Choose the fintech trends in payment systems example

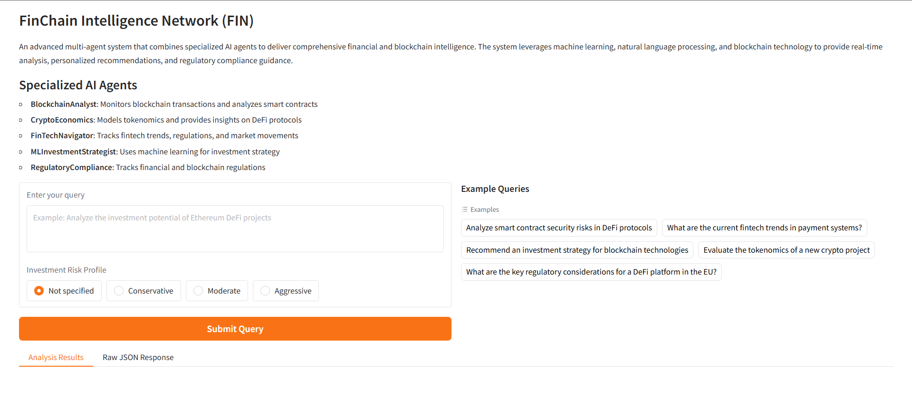pos(764,228)
